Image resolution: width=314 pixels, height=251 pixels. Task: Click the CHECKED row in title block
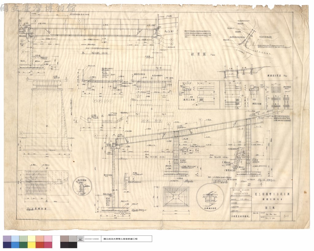click(240, 203)
